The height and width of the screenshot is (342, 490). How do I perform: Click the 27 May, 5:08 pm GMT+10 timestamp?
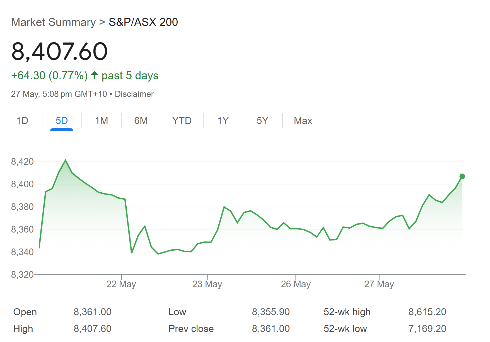[59, 94]
